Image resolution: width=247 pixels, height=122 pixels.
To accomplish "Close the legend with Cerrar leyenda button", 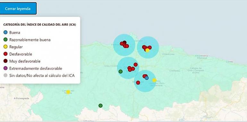I will [x=18, y=9].
